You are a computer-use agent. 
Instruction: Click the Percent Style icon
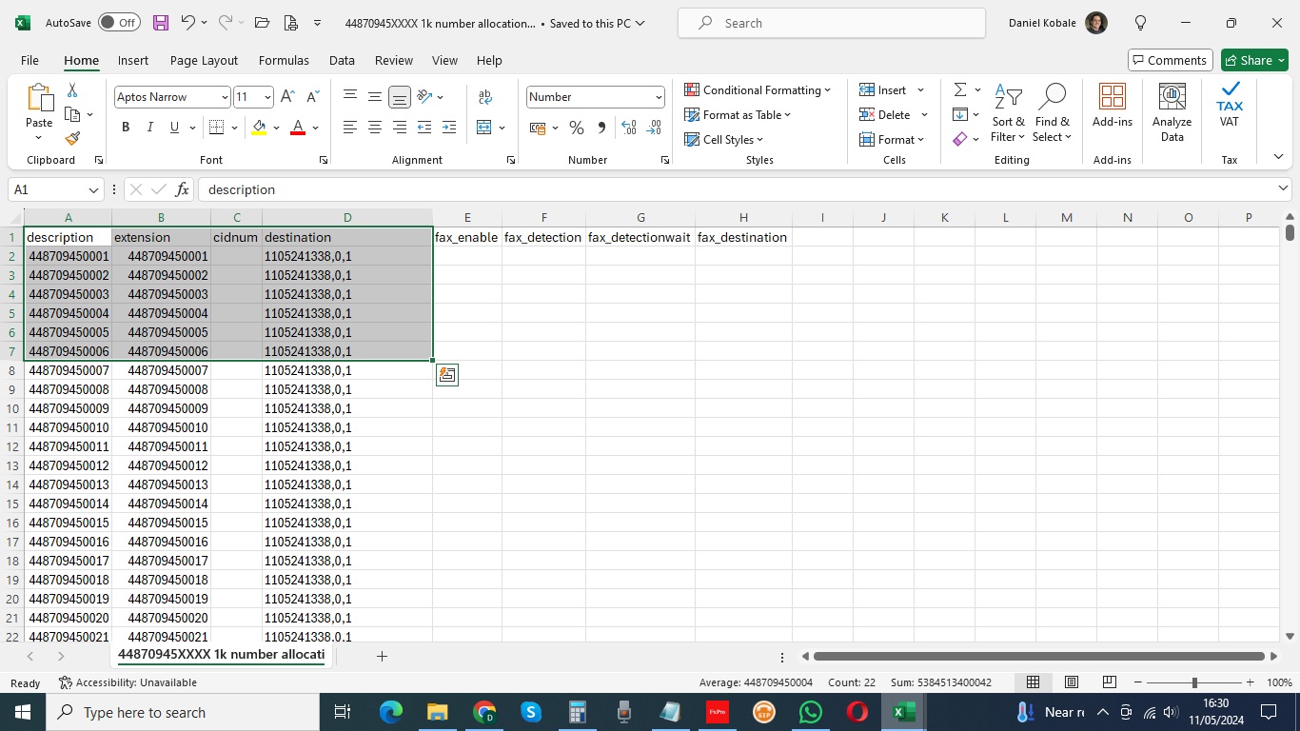point(576,127)
